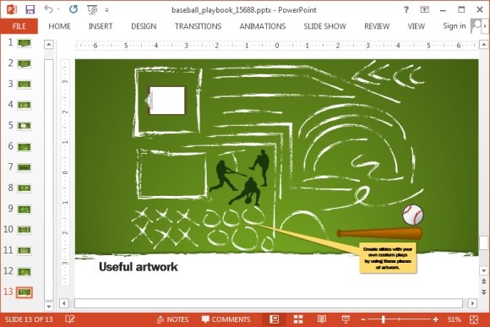Launch Slide Show view from status bar
Screen dimensions: 490x327
click(346, 319)
